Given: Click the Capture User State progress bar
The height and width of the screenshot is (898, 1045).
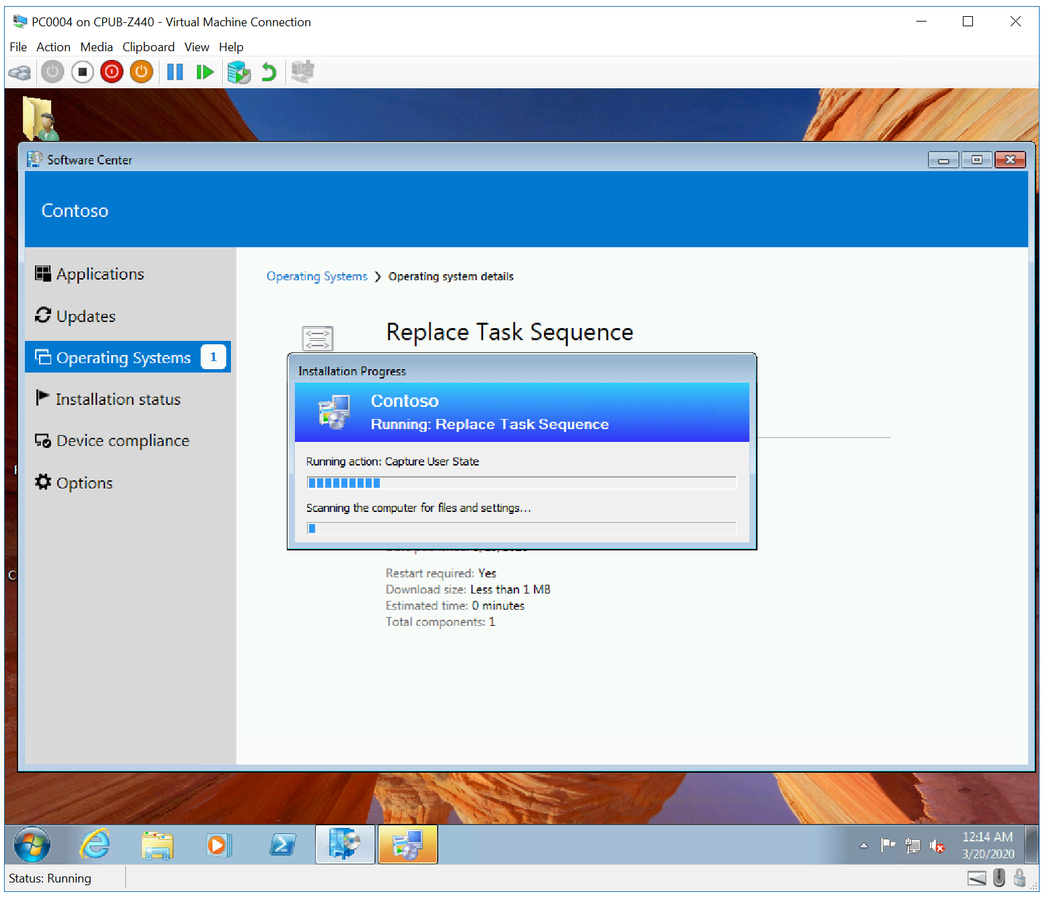Looking at the screenshot, I should tap(522, 482).
